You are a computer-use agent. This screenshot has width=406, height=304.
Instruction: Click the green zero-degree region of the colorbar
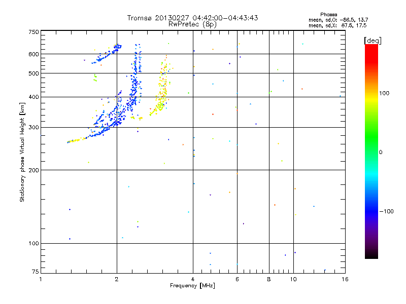(371, 152)
